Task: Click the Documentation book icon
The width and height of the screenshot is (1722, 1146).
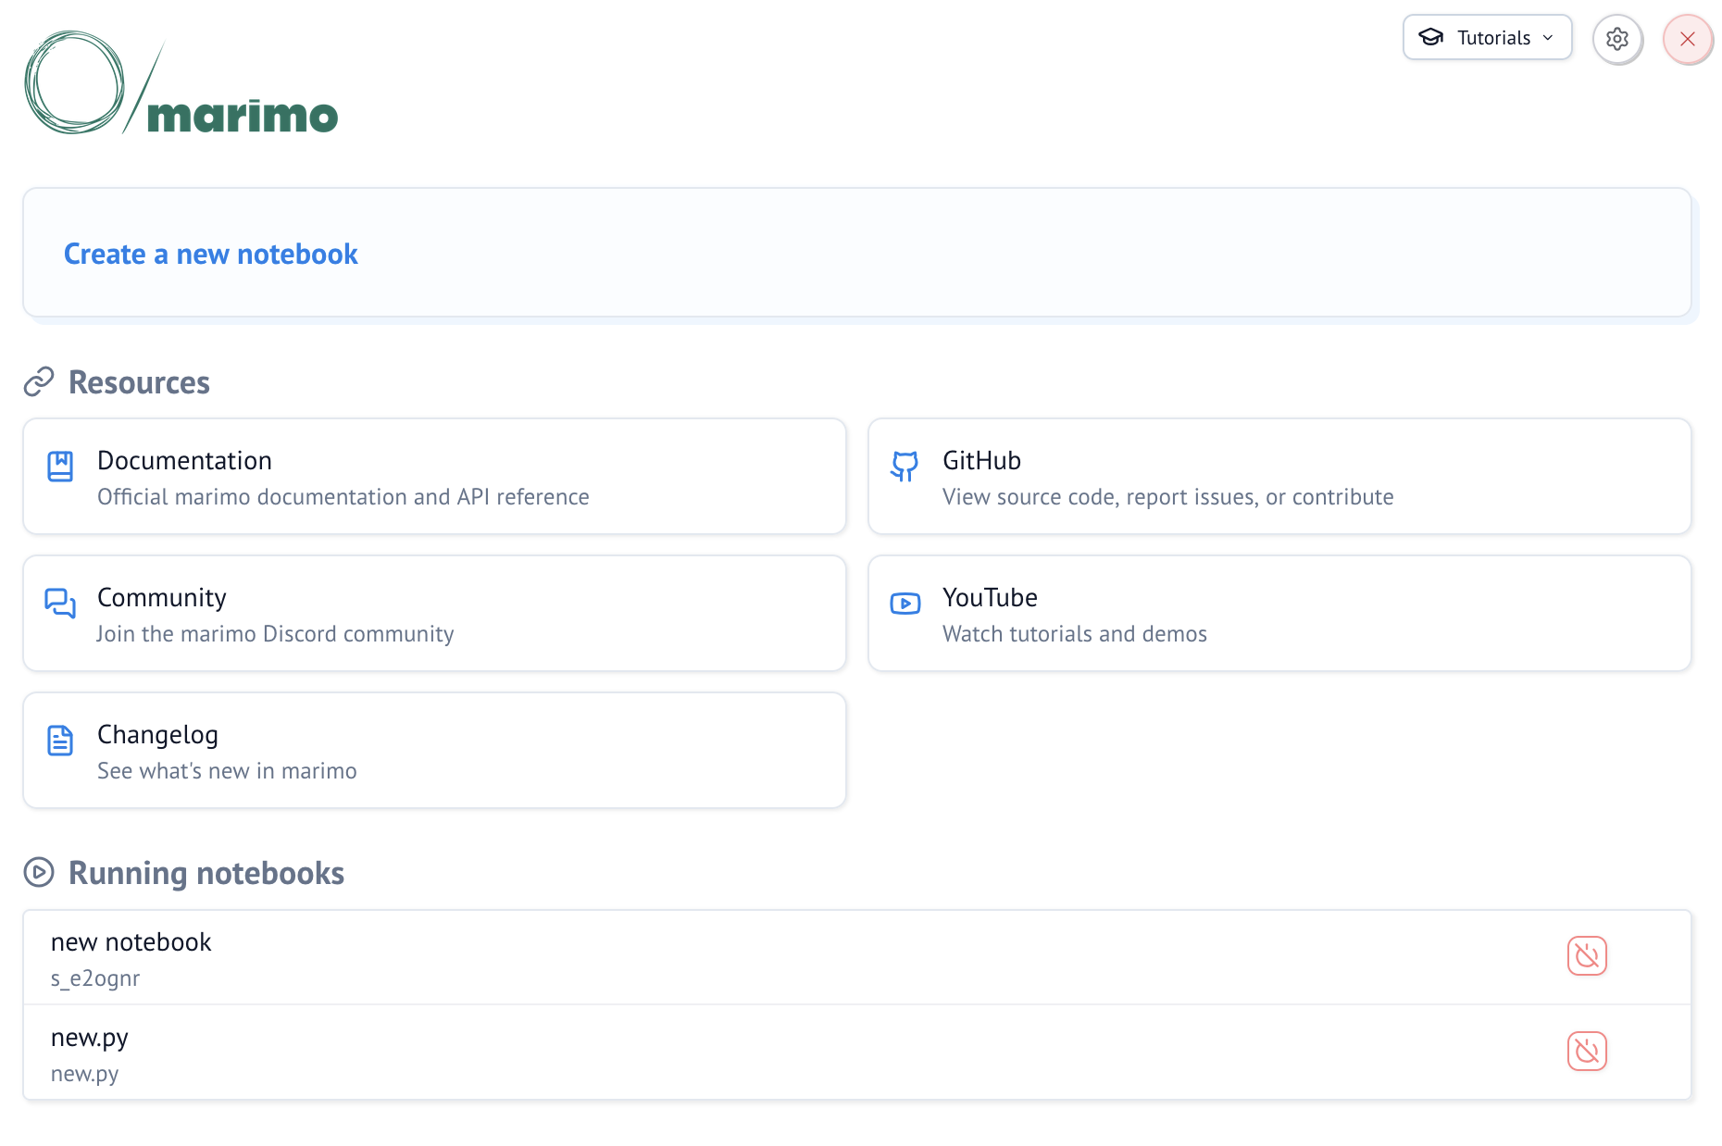Action: pyautogui.click(x=60, y=467)
